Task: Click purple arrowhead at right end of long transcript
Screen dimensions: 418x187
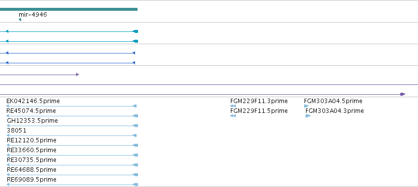Action: coord(403,94)
